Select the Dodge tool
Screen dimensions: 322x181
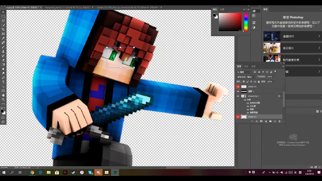3,73
